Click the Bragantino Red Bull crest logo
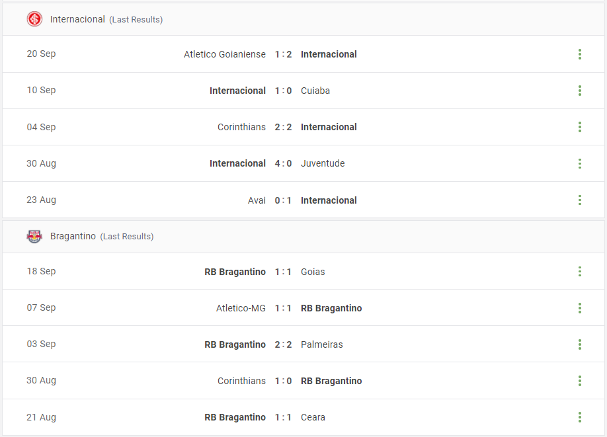Image resolution: width=607 pixels, height=437 pixels. click(34, 236)
